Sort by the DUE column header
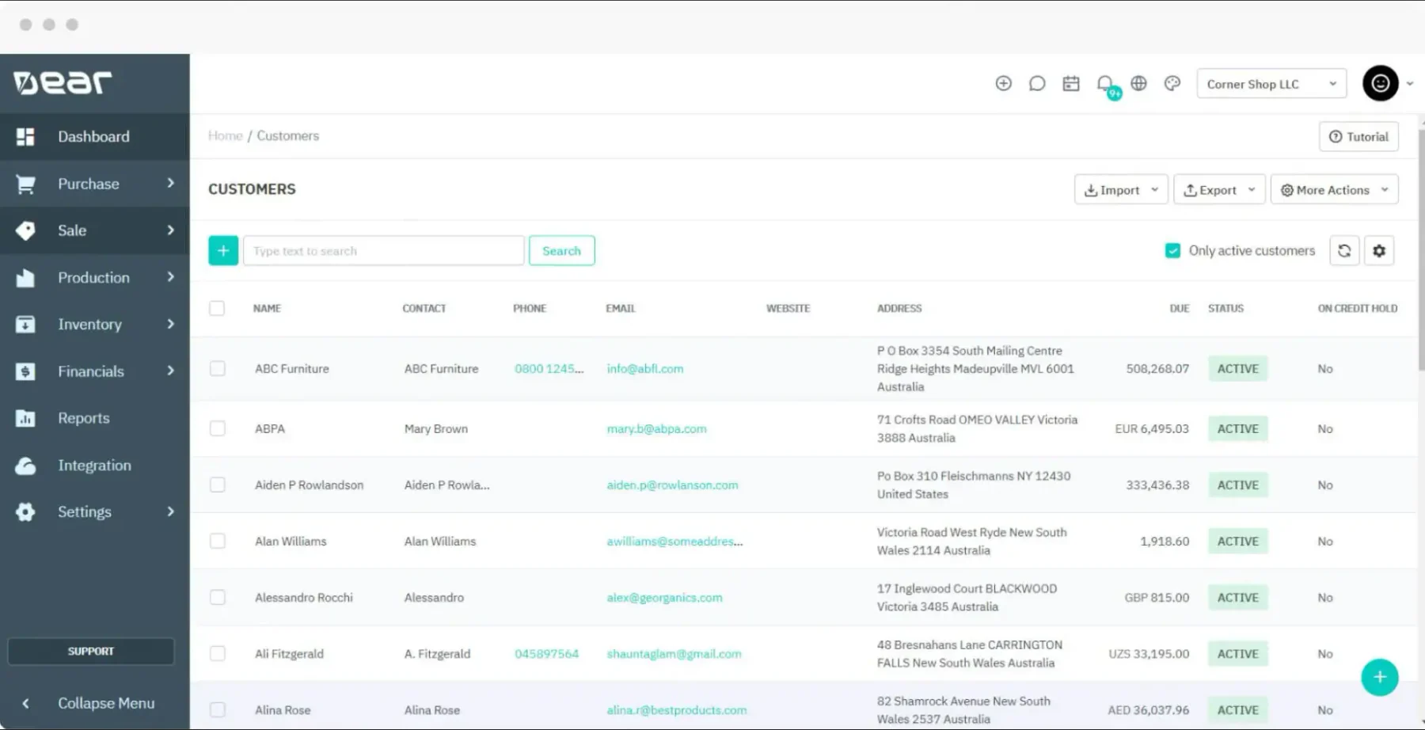Image resolution: width=1425 pixels, height=730 pixels. pos(1180,309)
